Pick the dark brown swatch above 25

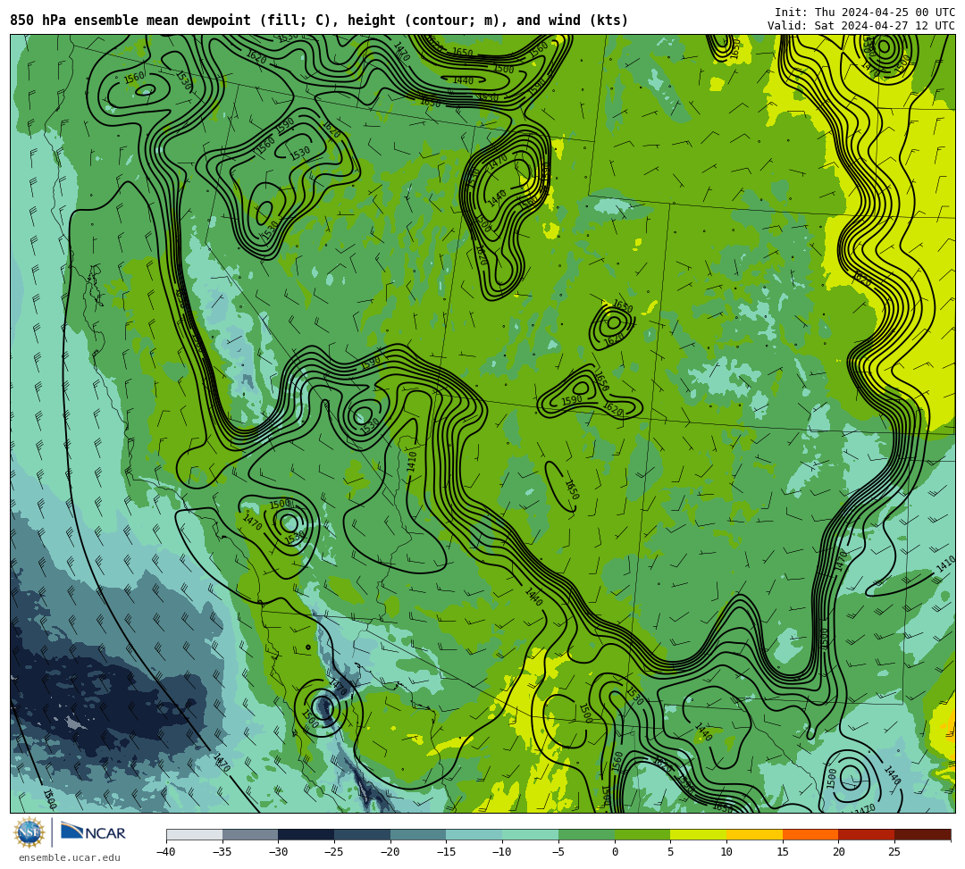pos(922,834)
